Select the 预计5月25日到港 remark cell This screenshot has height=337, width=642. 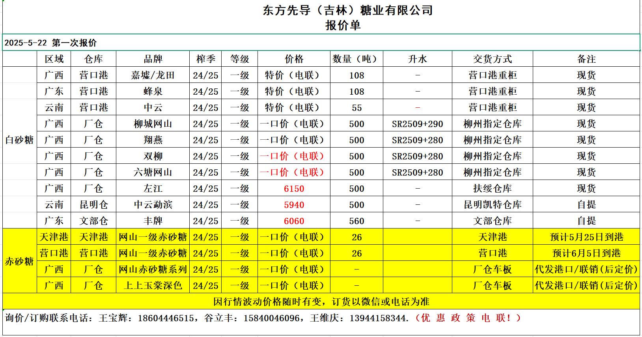click(x=586, y=237)
